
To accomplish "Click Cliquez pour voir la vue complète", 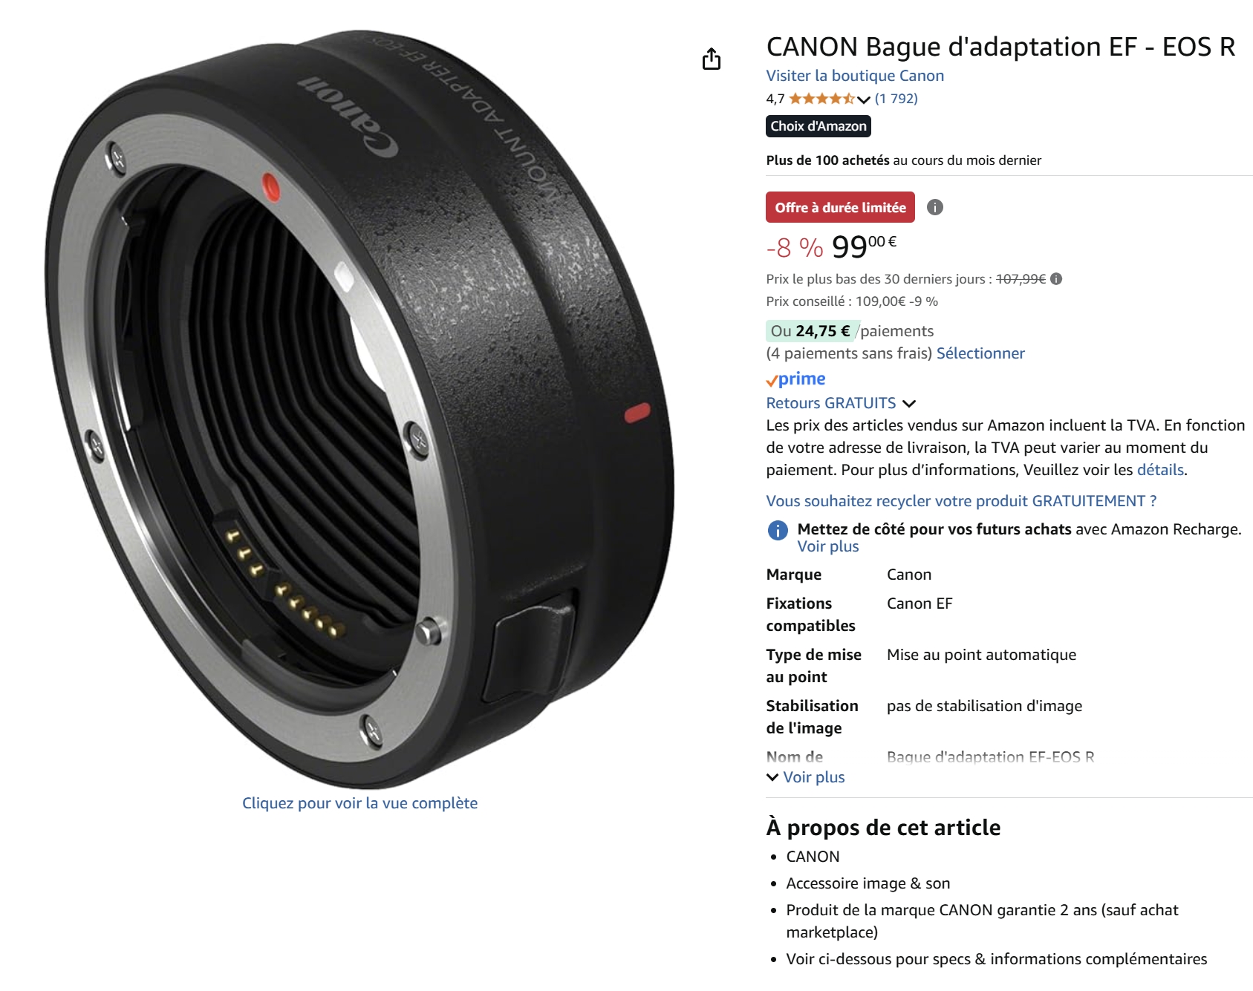I will tap(359, 803).
